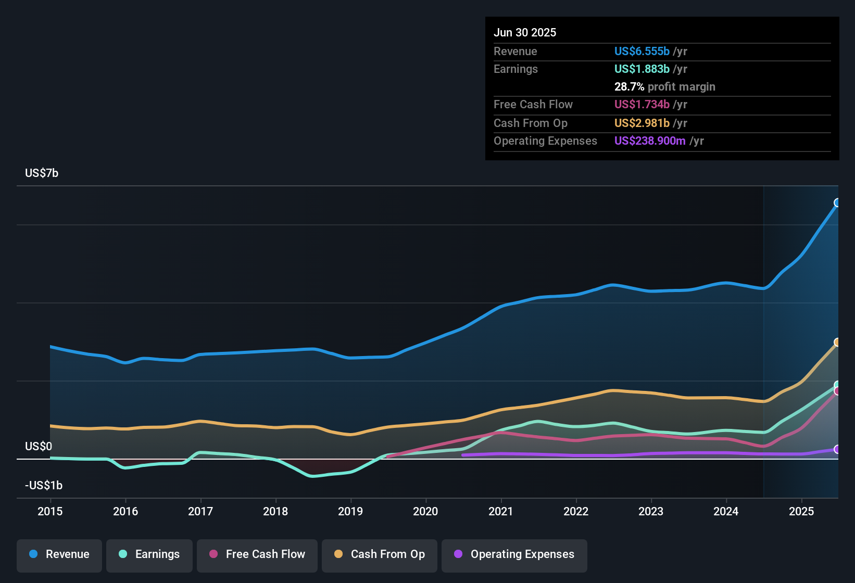Click the US$7b axis gridline label
The width and height of the screenshot is (855, 583).
click(x=42, y=173)
